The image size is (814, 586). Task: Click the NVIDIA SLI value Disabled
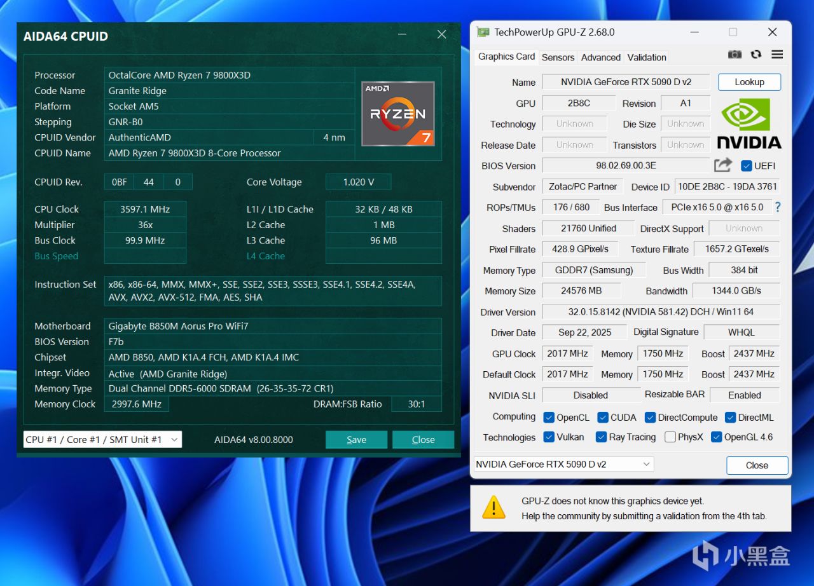coord(591,395)
